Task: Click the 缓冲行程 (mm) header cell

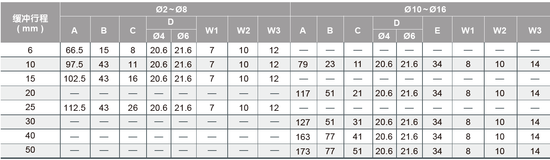Action: pos(30,23)
